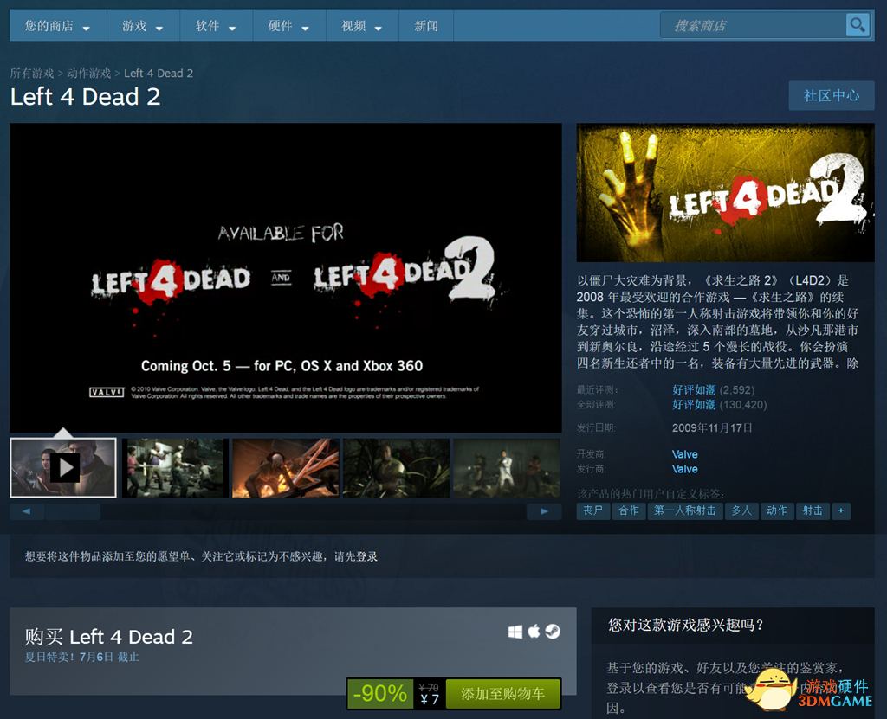This screenshot has width=887, height=719.
Task: Select the 动作 tag
Action: pyautogui.click(x=777, y=511)
